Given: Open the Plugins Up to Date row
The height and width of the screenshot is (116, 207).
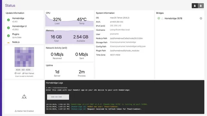Looking at the screenshot, I should coord(24,36).
